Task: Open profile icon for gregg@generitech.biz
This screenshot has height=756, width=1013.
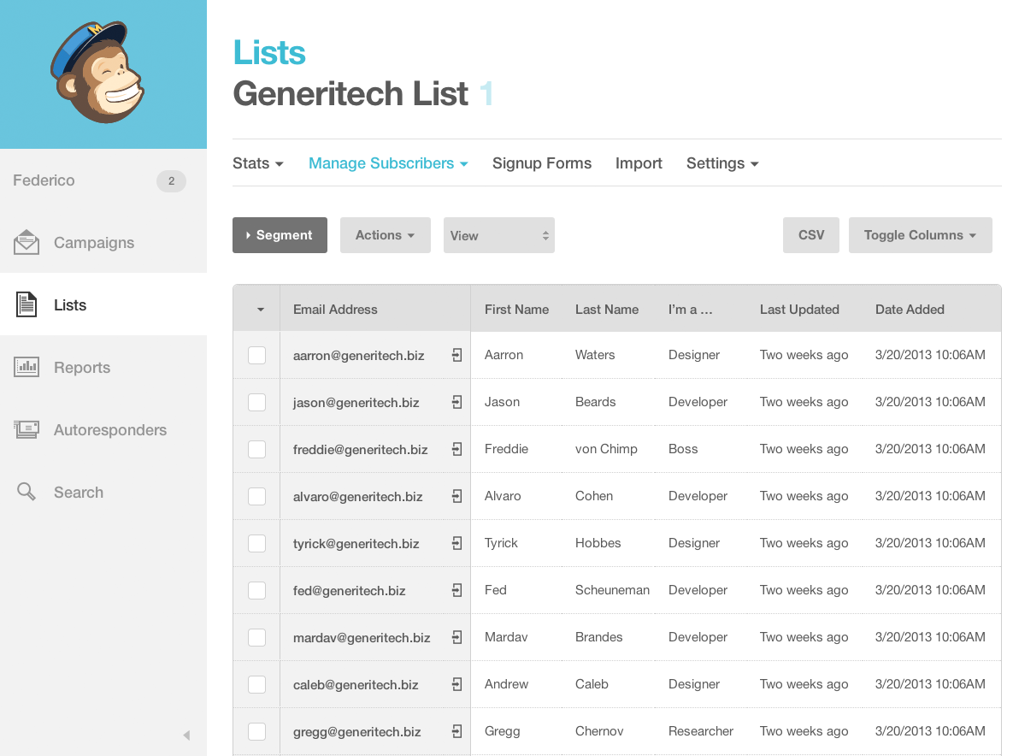Action: 456,731
